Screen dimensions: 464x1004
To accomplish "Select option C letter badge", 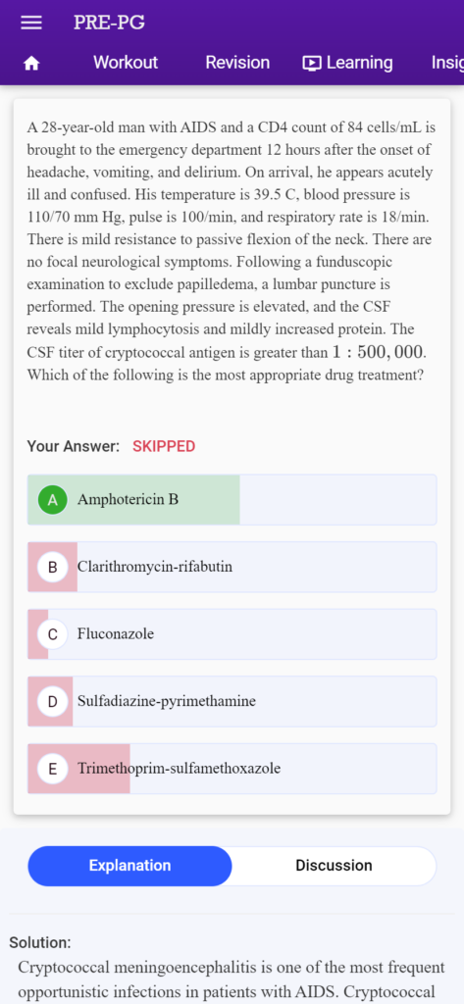I will point(53,634).
